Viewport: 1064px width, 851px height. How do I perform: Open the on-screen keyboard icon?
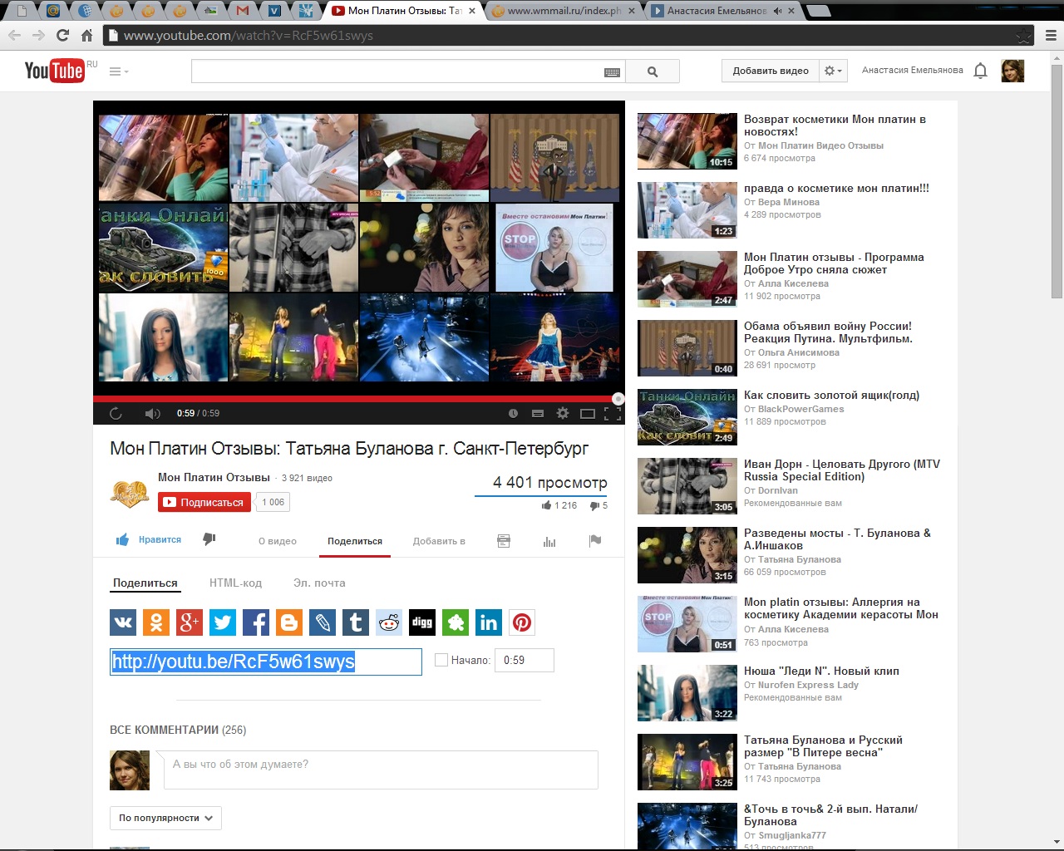click(x=612, y=72)
